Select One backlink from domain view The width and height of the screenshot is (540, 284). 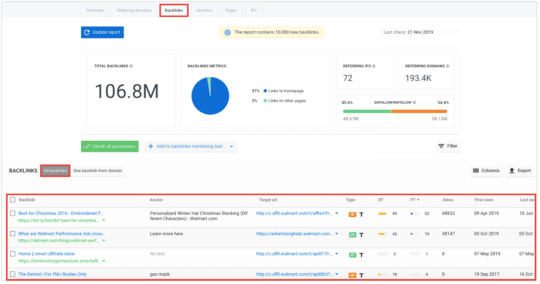point(98,171)
